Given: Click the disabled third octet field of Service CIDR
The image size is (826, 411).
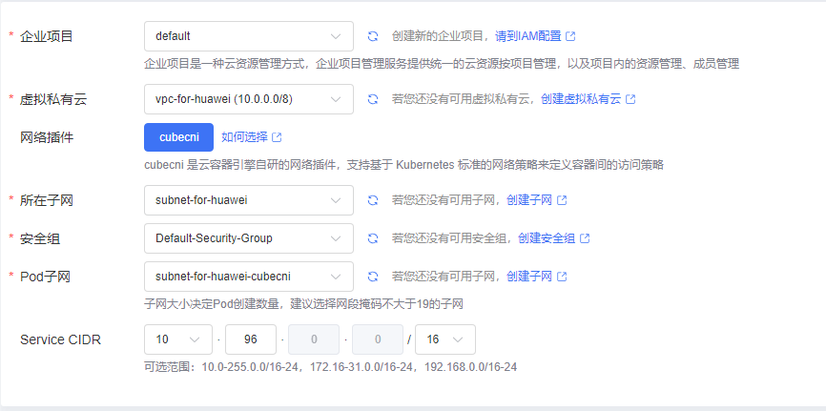Looking at the screenshot, I should coord(314,339).
